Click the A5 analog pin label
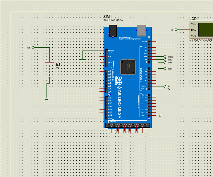Image resolution: width=213 pixels, height=177 pixels. point(109,86)
